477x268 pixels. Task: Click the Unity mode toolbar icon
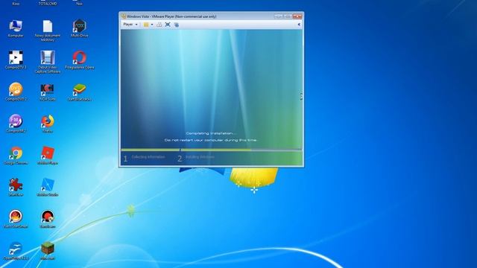[177, 25]
